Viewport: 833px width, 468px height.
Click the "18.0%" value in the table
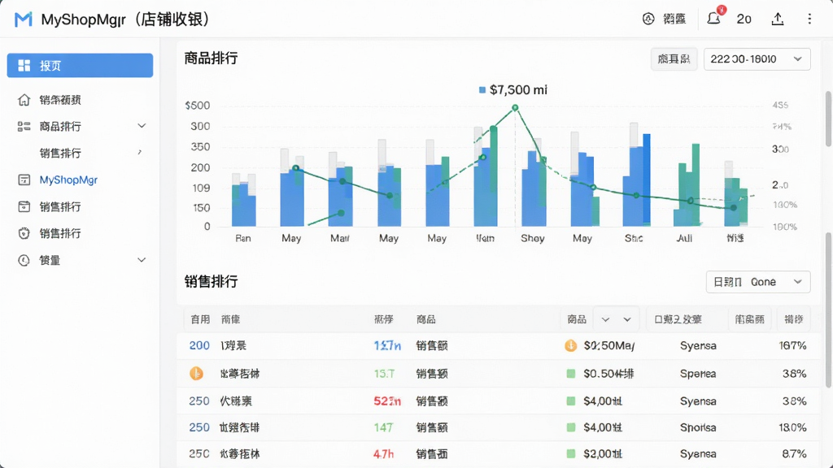pyautogui.click(x=792, y=427)
